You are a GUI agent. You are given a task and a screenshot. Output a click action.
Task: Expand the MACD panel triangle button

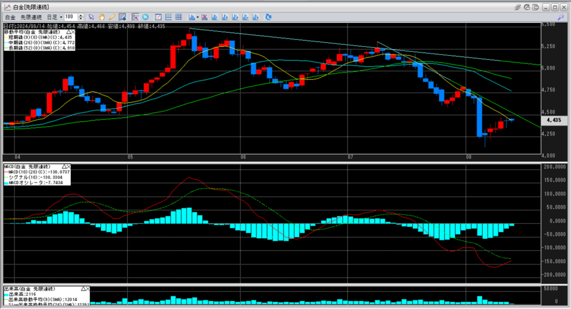(x=64, y=166)
